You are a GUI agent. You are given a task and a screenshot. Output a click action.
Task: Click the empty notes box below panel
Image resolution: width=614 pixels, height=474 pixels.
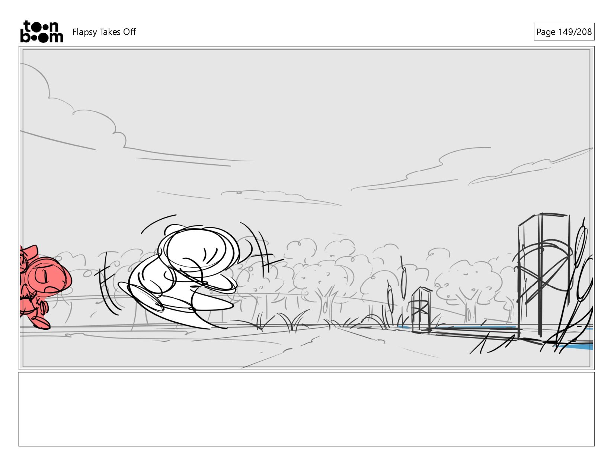click(x=306, y=409)
